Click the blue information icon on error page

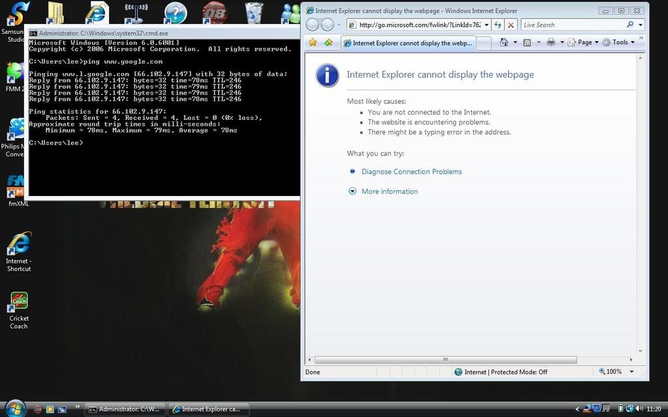pyautogui.click(x=327, y=76)
